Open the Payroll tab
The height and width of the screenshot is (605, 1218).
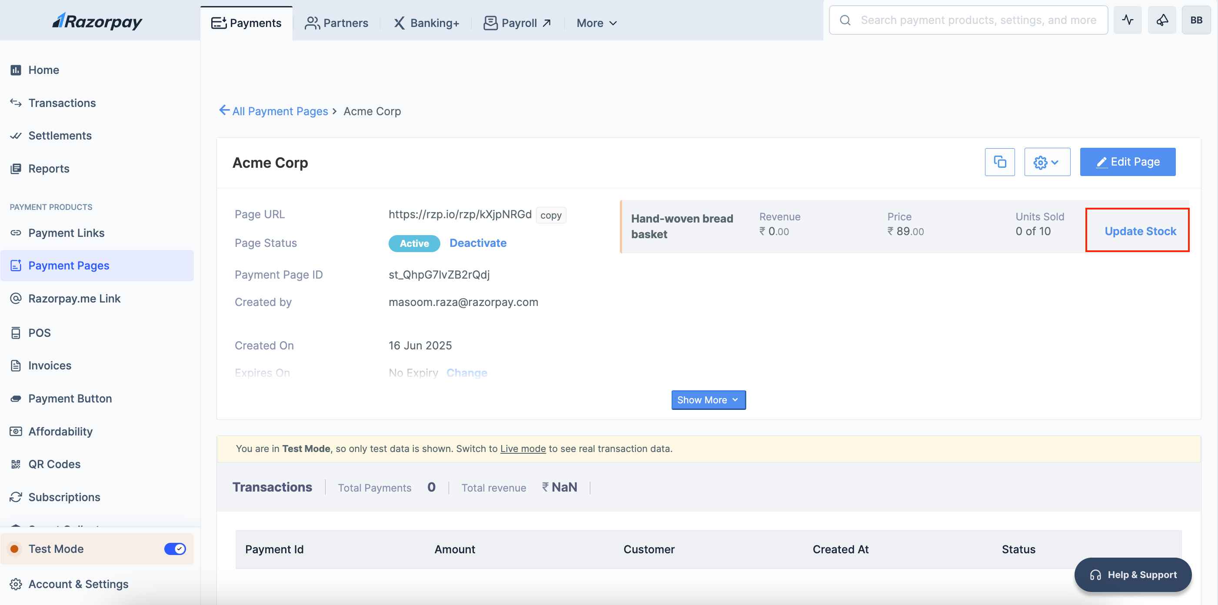tap(517, 23)
